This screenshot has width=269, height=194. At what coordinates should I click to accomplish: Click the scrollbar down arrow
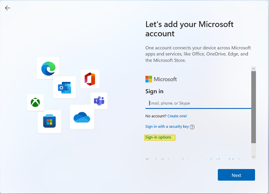253,157
